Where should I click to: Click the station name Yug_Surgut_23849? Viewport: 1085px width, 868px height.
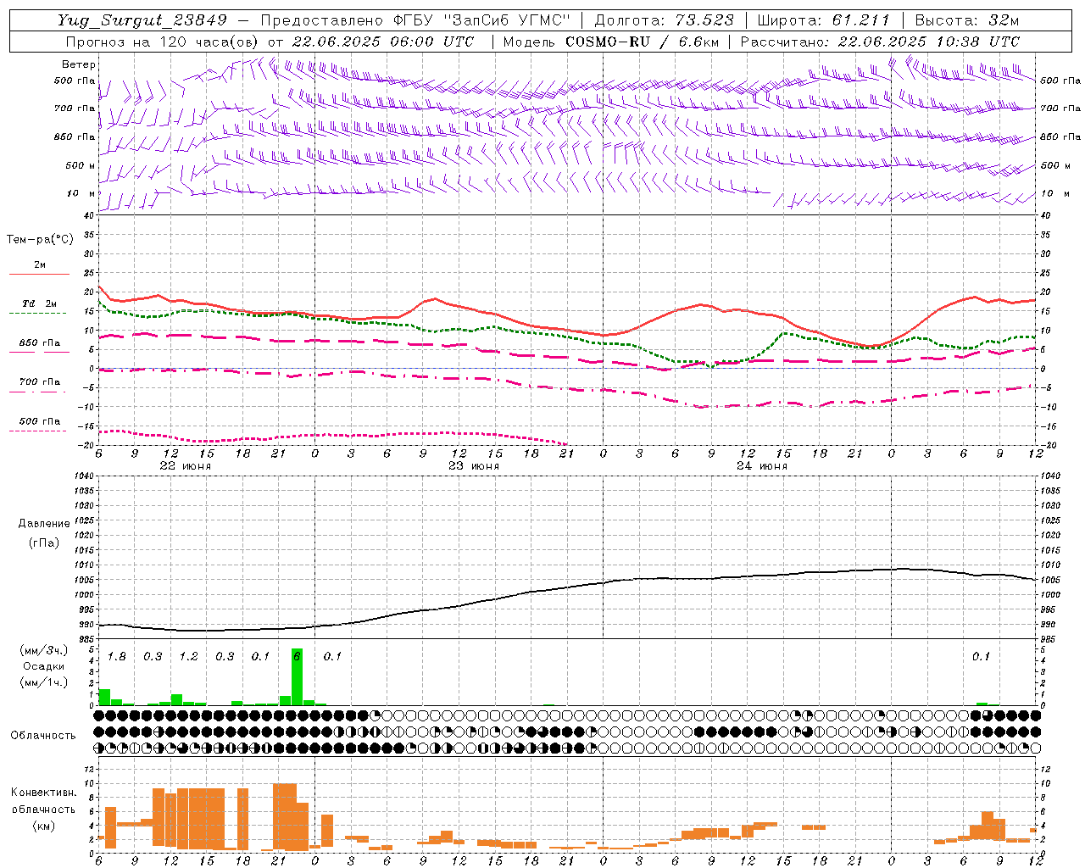click(142, 20)
